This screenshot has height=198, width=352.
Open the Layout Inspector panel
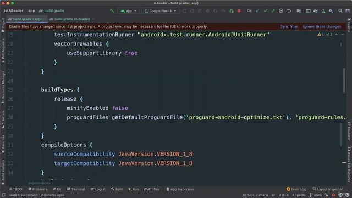pos(328,189)
